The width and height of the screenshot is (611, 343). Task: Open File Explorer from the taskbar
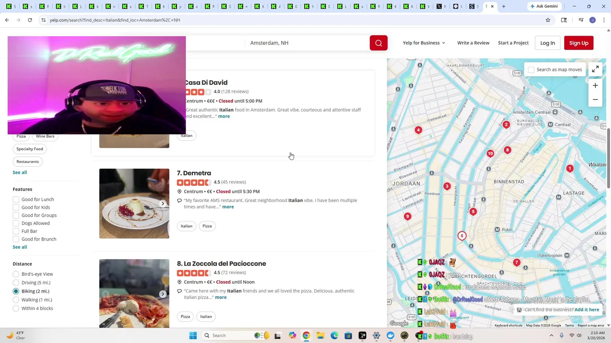(320, 335)
